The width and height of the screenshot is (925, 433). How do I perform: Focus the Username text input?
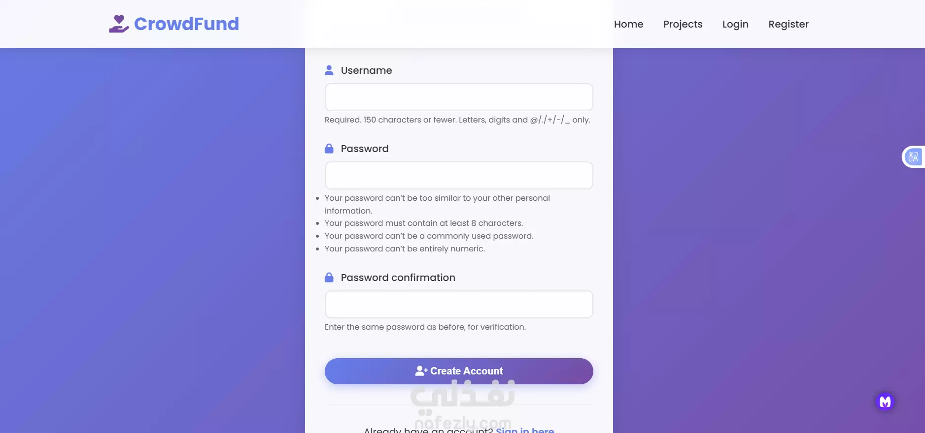[458, 97]
